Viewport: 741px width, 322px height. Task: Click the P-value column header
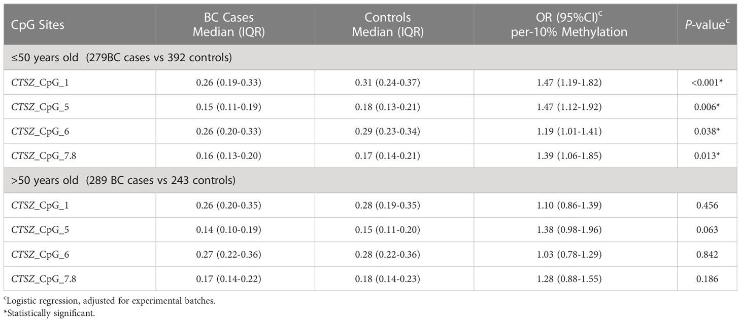(707, 25)
